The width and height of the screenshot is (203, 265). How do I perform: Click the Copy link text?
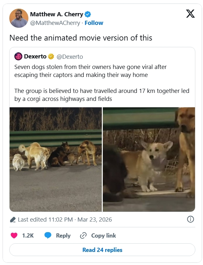(103, 236)
